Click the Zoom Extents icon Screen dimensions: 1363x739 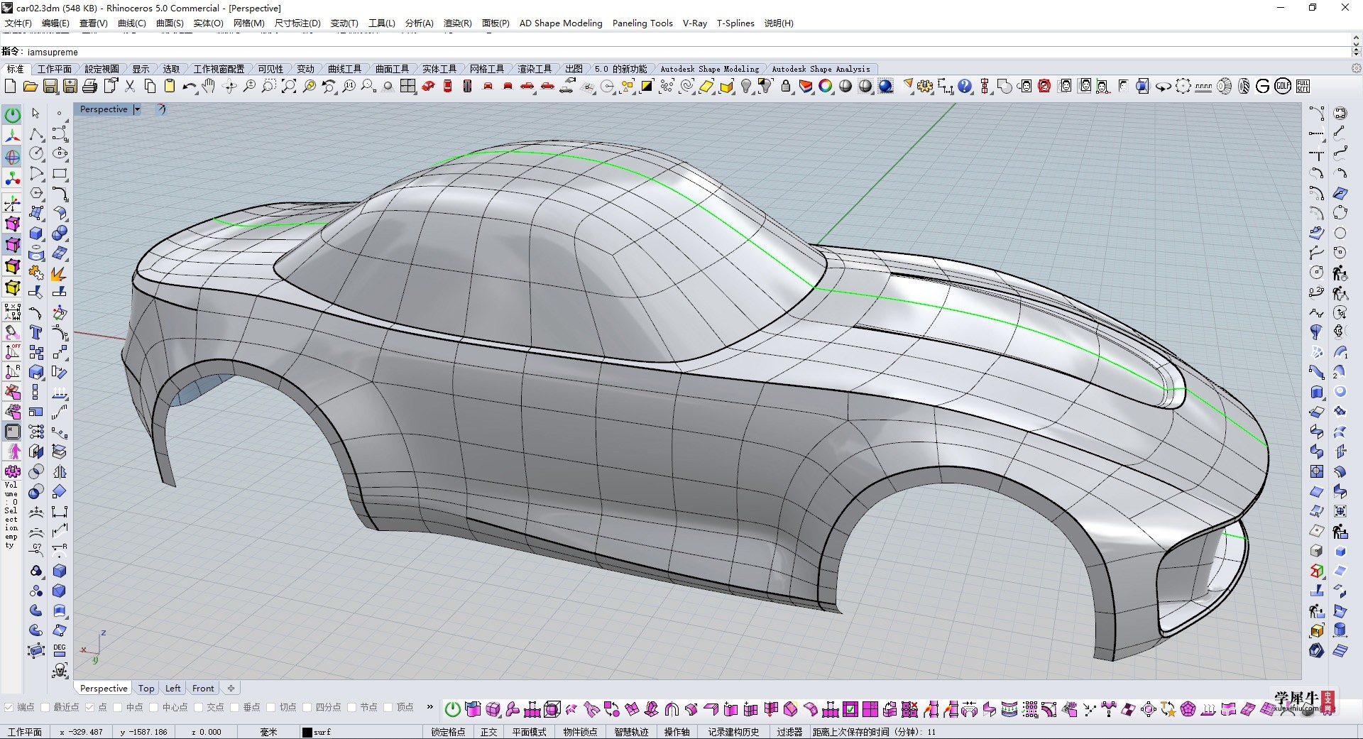point(289,87)
